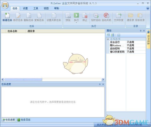Click the 源目录 source folder icon
Screen dimensions: 151x127
click(130, 16)
